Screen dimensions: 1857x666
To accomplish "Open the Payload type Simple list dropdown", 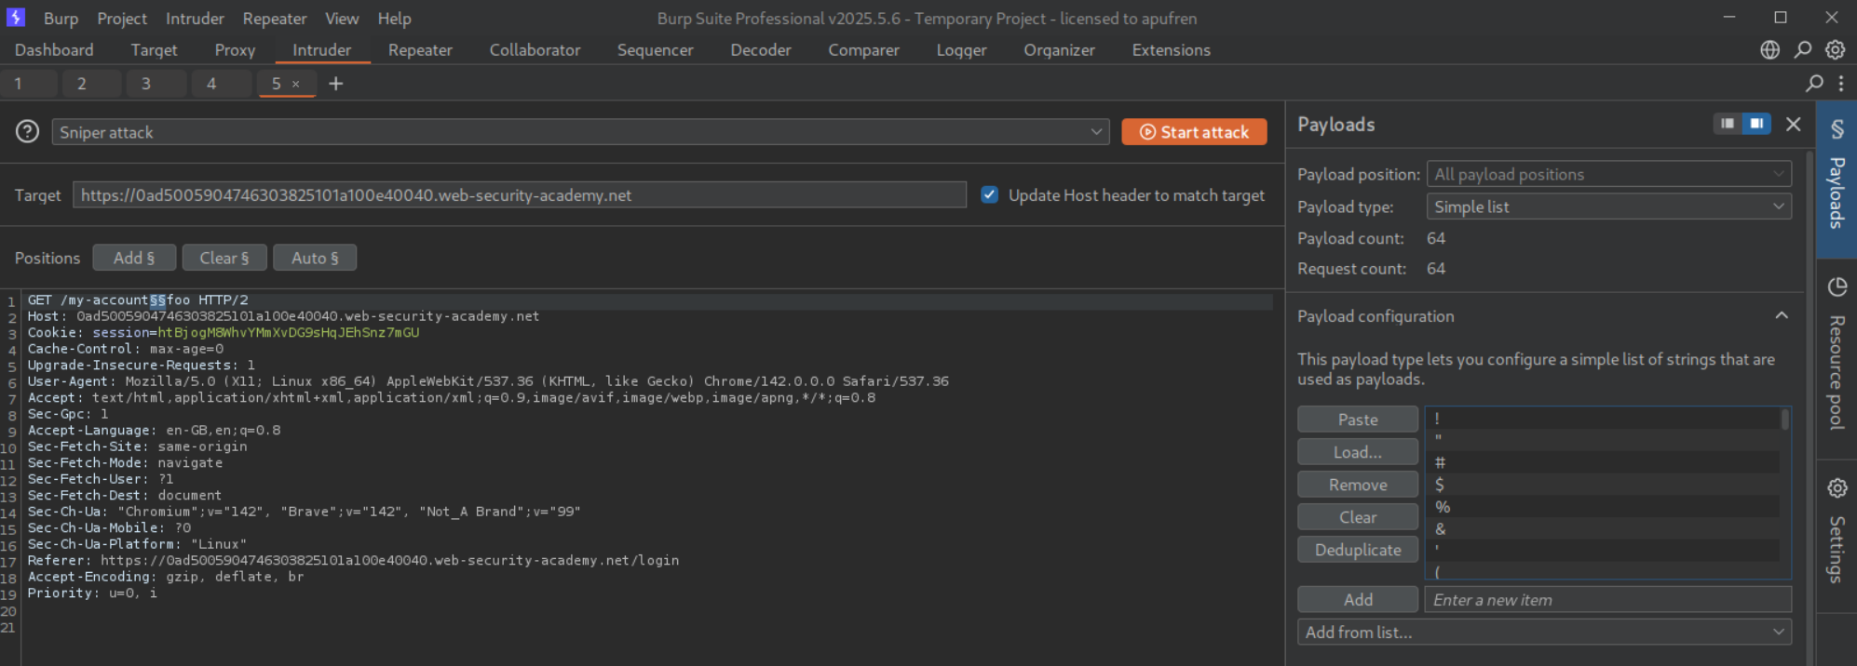I will 1608,206.
